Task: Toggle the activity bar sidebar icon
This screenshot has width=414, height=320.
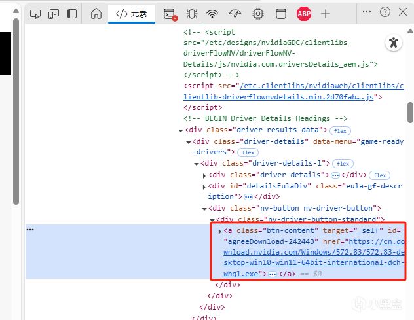Action: coord(72,14)
